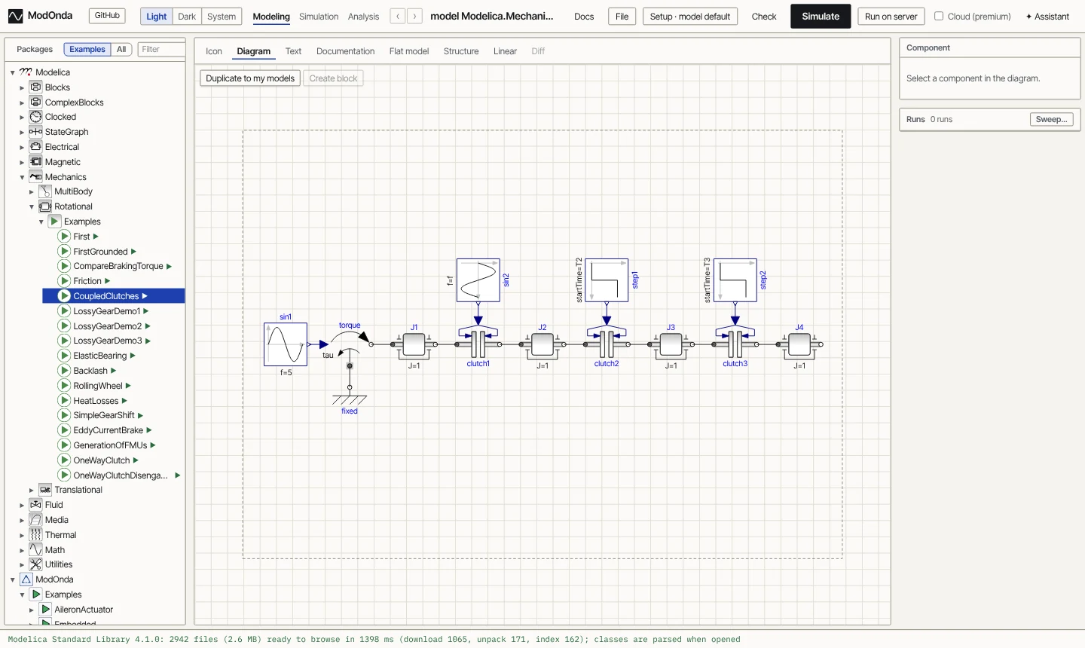
Task: Select the sin1 sine source block
Action: coord(286,344)
